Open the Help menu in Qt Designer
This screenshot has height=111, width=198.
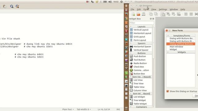click(x=183, y=10)
